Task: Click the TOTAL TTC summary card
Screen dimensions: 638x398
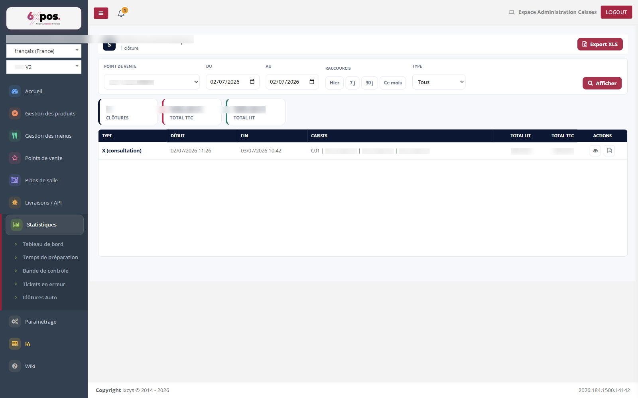Action: pyautogui.click(x=192, y=112)
